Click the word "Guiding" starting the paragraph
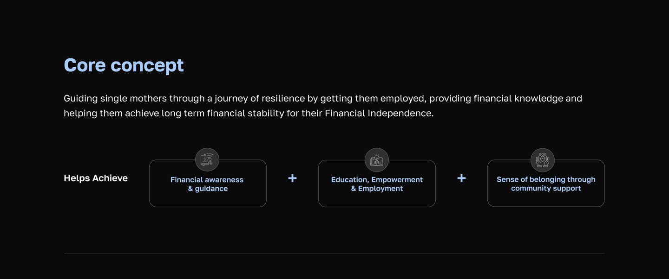The height and width of the screenshot is (279, 669). tap(80, 99)
